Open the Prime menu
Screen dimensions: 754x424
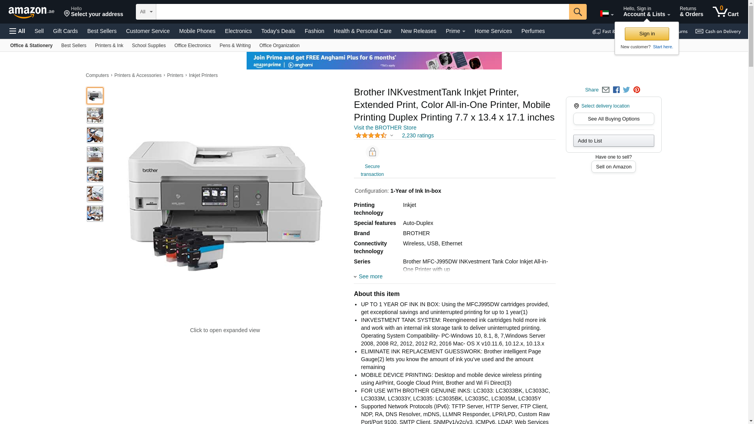[455, 31]
